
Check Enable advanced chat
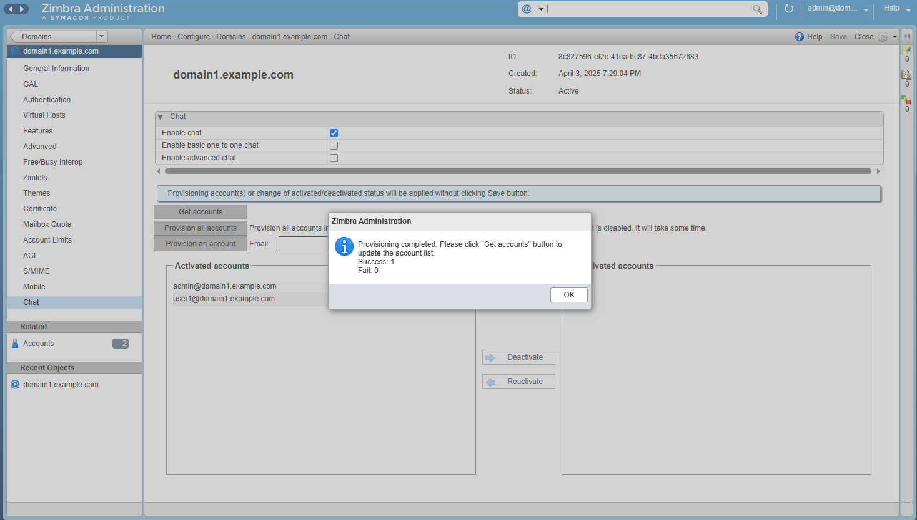pos(334,158)
